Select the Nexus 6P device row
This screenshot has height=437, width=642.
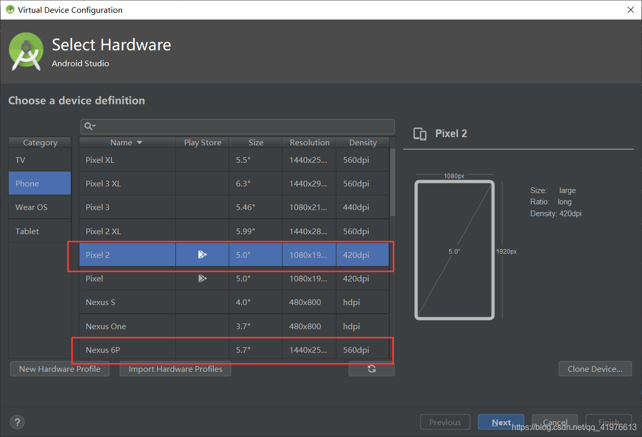point(127,350)
